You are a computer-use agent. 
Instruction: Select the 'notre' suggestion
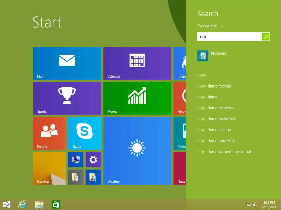pyautogui.click(x=202, y=75)
